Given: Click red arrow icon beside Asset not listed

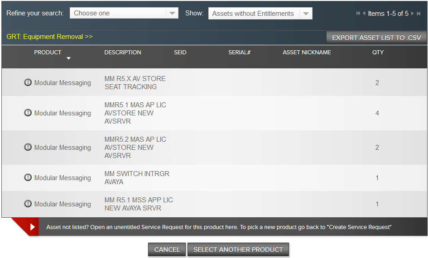Looking at the screenshot, I should pos(32,227).
